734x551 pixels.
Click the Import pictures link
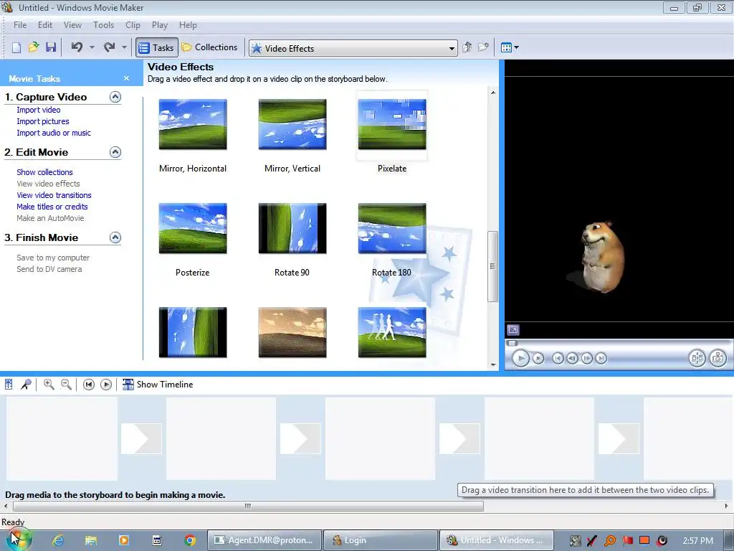pos(43,121)
